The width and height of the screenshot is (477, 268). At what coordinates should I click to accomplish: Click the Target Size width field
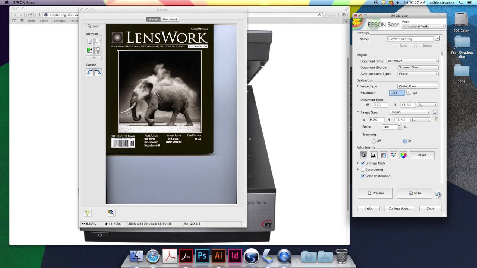pos(376,120)
